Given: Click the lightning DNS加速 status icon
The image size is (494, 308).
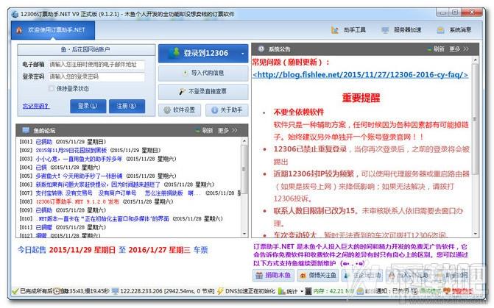Looking at the screenshot, I should point(220,291).
